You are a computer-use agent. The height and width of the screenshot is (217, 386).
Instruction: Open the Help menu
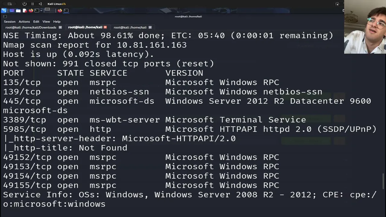[57, 22]
